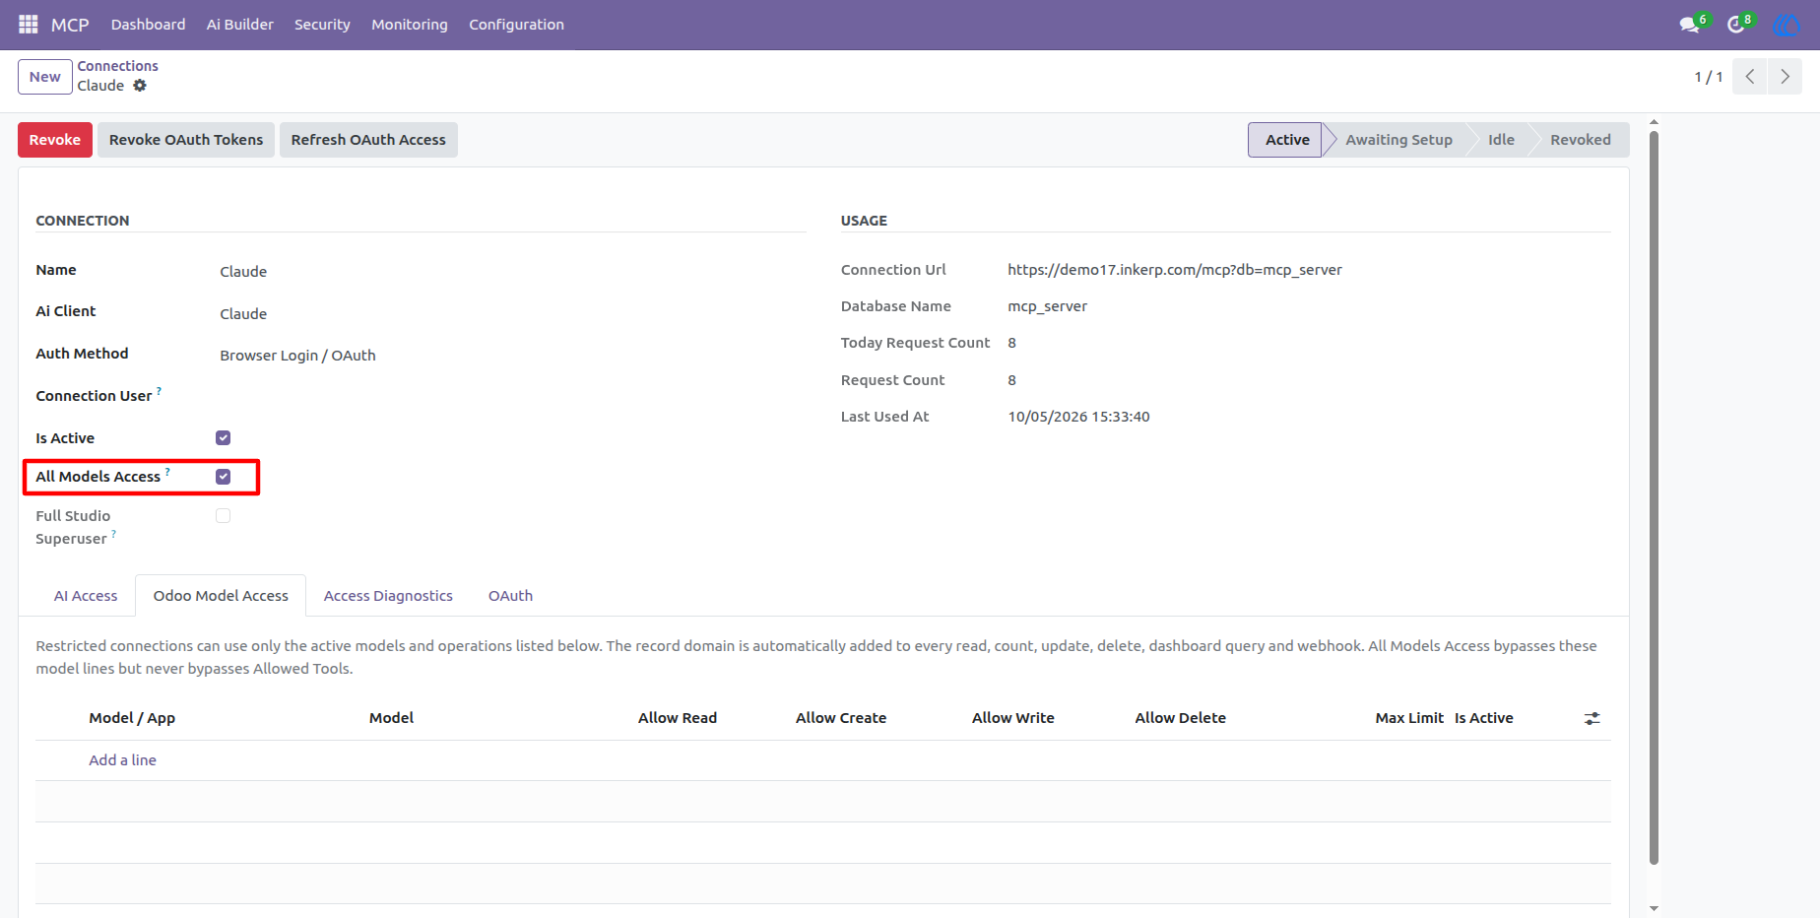This screenshot has width=1820, height=918.
Task: Go to next record arrow
Action: [x=1785, y=76]
